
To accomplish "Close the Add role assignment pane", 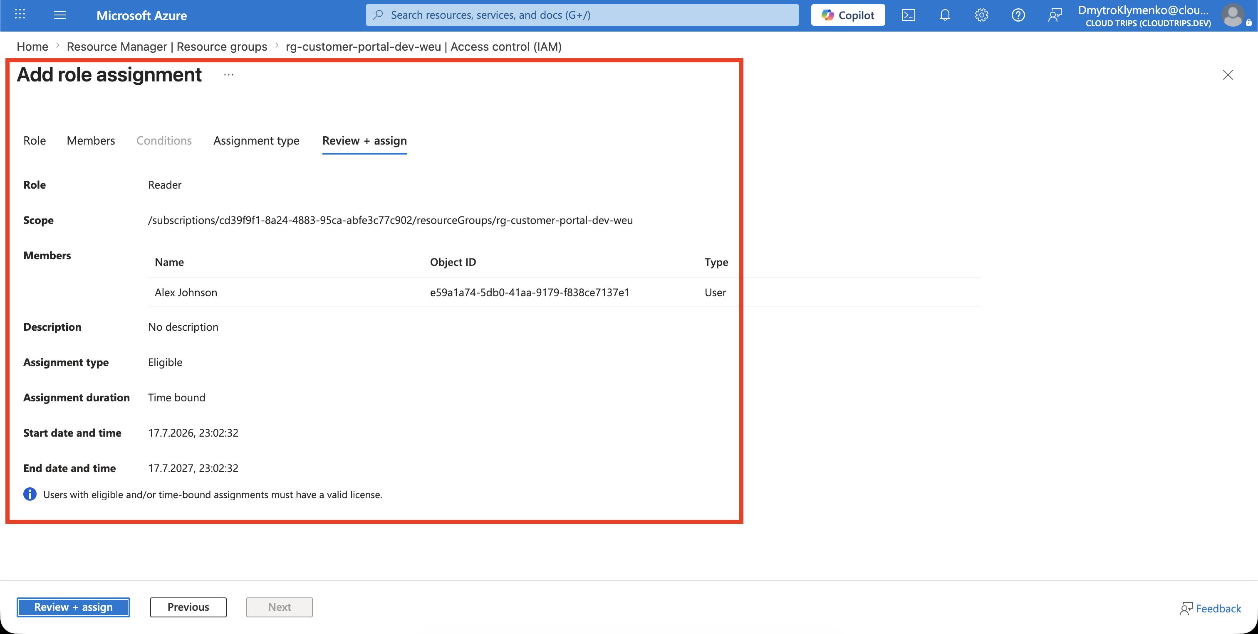I will click(x=1228, y=75).
